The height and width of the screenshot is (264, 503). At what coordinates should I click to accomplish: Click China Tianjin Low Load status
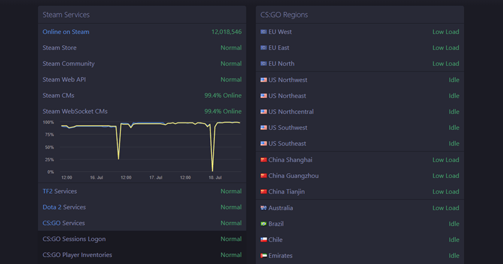[446, 192]
